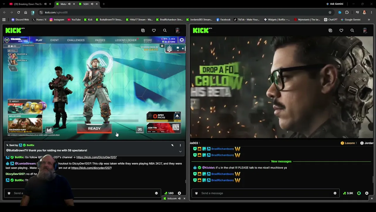The image size is (376, 212).
Task: Open chat settings gear in left chat
Action: tap(179, 193)
